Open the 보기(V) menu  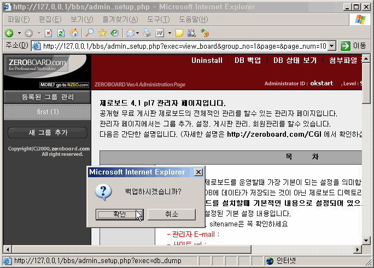pyautogui.click(x=82, y=19)
